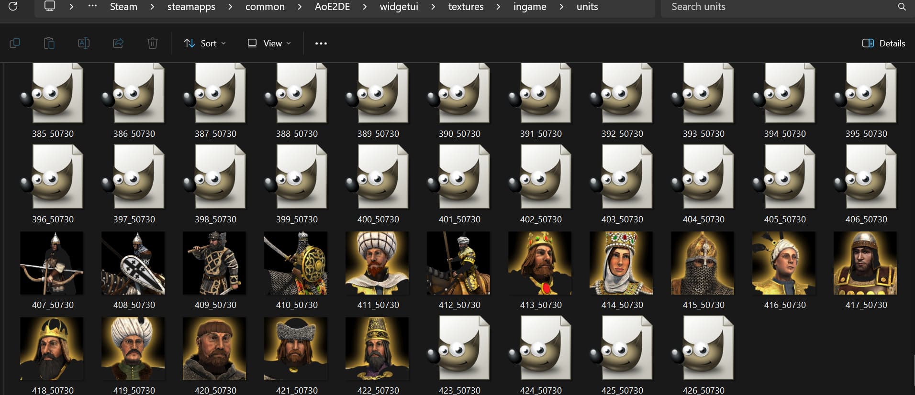Click the Rename icon in toolbar
Screen dimensions: 915x395
tap(83, 43)
